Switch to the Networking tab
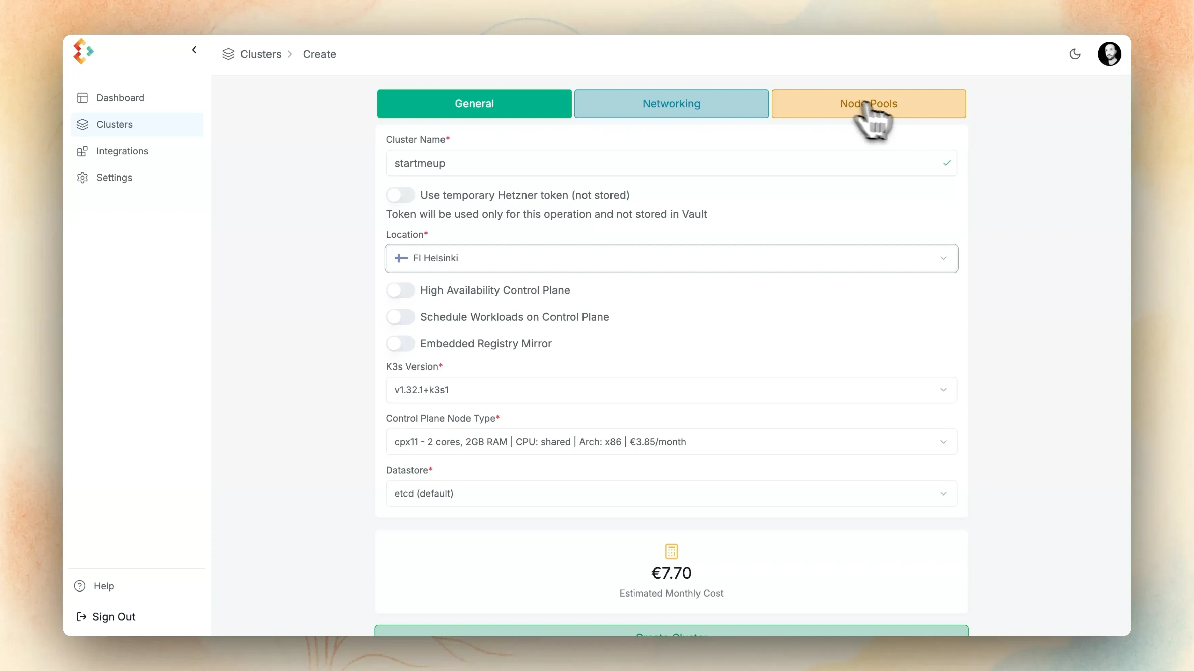Image resolution: width=1194 pixels, height=671 pixels. click(671, 104)
